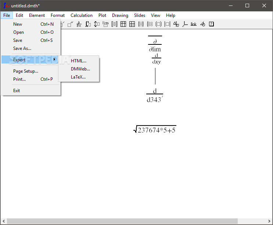Viewport: 273px width, 225px height.
Task: Open the View menu
Action: click(x=155, y=15)
